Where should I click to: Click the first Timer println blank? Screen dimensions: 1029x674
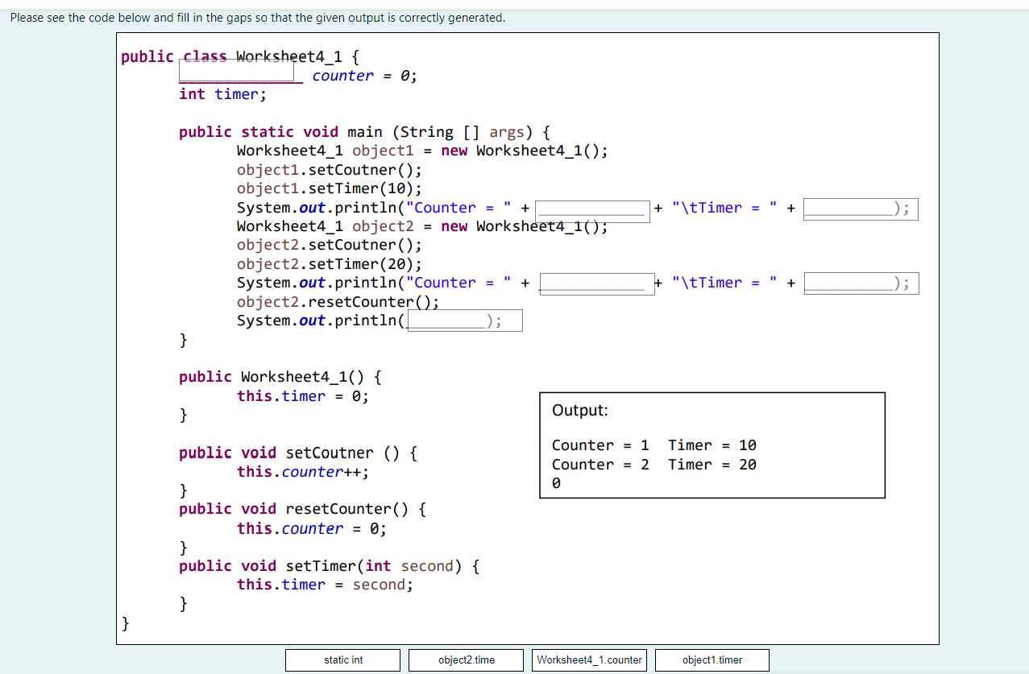pyautogui.click(x=857, y=209)
